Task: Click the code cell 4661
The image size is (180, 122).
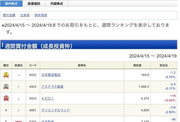Action: tap(33, 110)
